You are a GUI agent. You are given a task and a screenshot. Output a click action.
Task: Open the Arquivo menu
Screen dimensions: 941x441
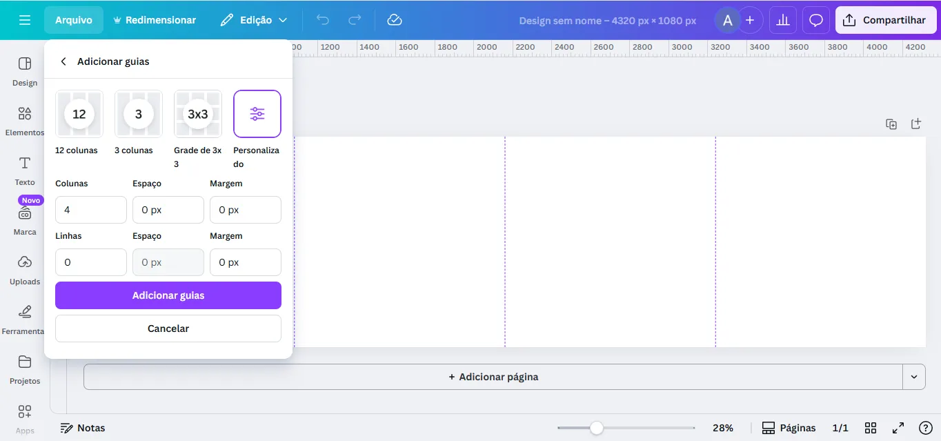[x=74, y=20]
